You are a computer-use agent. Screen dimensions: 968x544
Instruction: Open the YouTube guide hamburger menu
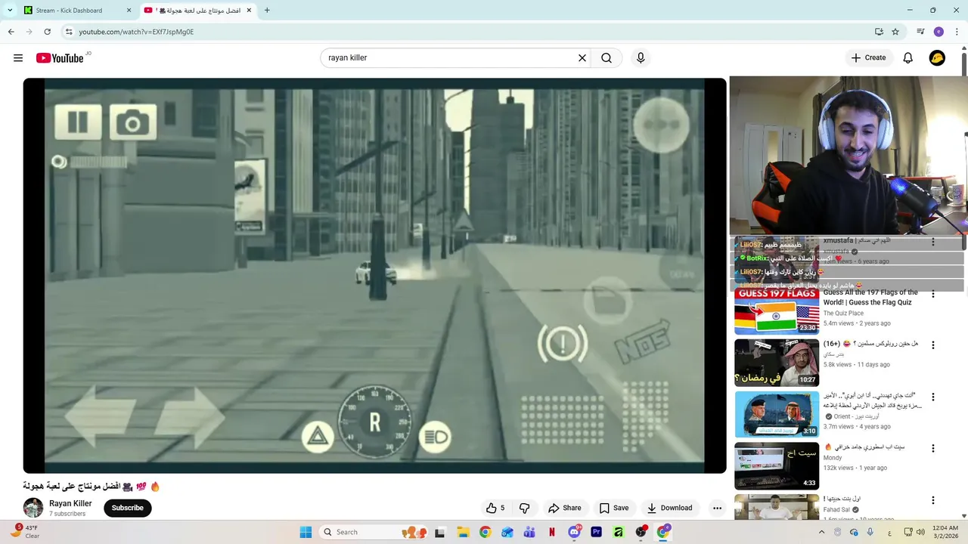click(18, 58)
